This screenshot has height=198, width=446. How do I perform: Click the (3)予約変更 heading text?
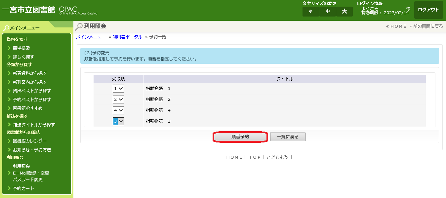click(97, 53)
